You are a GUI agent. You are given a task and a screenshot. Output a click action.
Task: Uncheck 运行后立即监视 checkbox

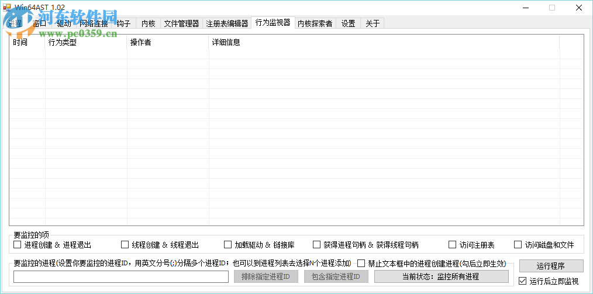pos(549,281)
